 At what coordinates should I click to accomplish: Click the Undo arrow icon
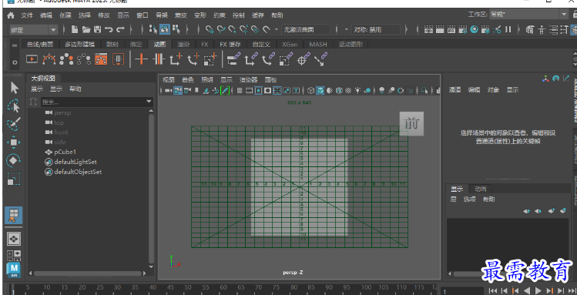tap(109, 29)
